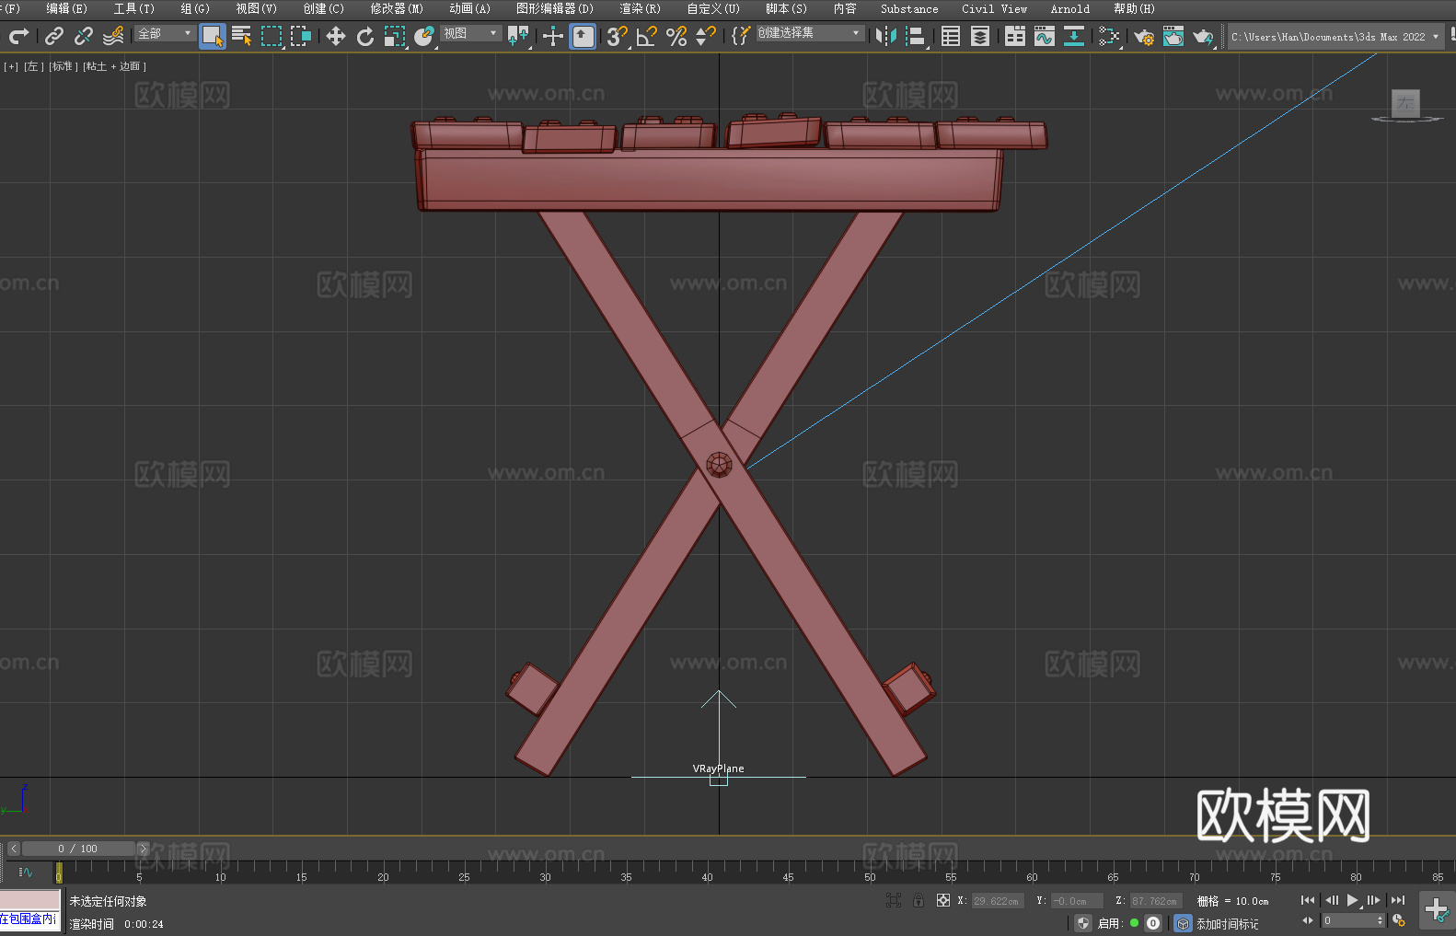Toggle Layer Explorer icon
The image size is (1456, 936).
980,36
